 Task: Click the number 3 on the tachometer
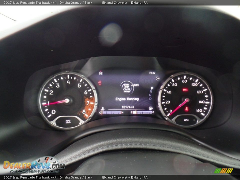[x=58, y=85]
